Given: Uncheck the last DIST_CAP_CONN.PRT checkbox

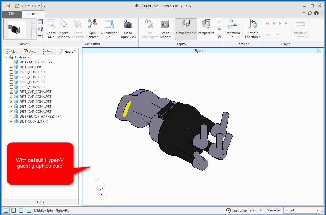Looking at the screenshot, I should tap(11, 112).
